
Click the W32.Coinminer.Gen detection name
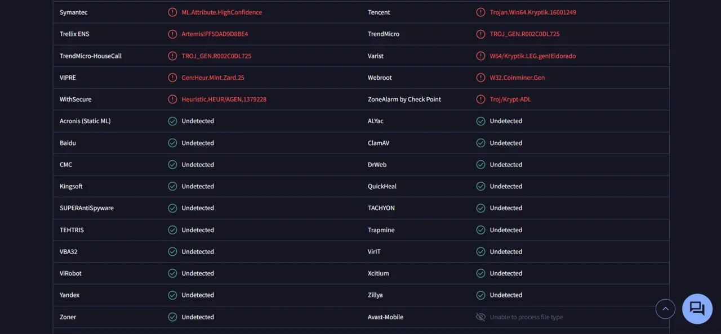click(x=517, y=78)
